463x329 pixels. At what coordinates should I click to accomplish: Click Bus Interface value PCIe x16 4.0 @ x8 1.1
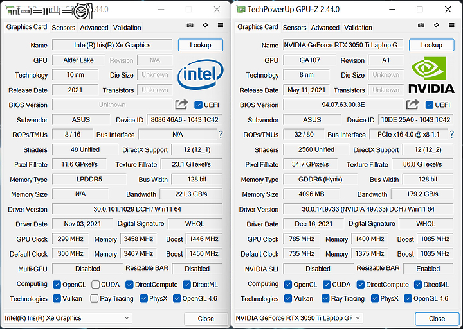coord(409,134)
